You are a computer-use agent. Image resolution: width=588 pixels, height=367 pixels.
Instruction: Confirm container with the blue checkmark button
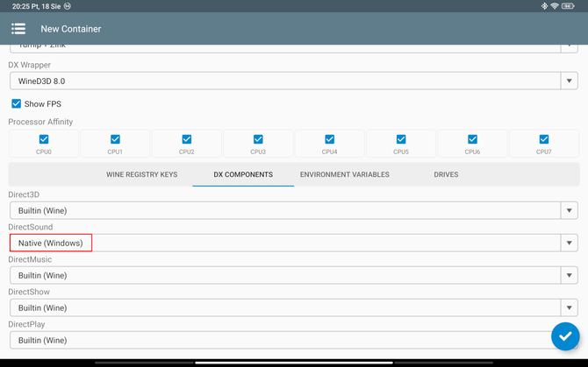[565, 336]
